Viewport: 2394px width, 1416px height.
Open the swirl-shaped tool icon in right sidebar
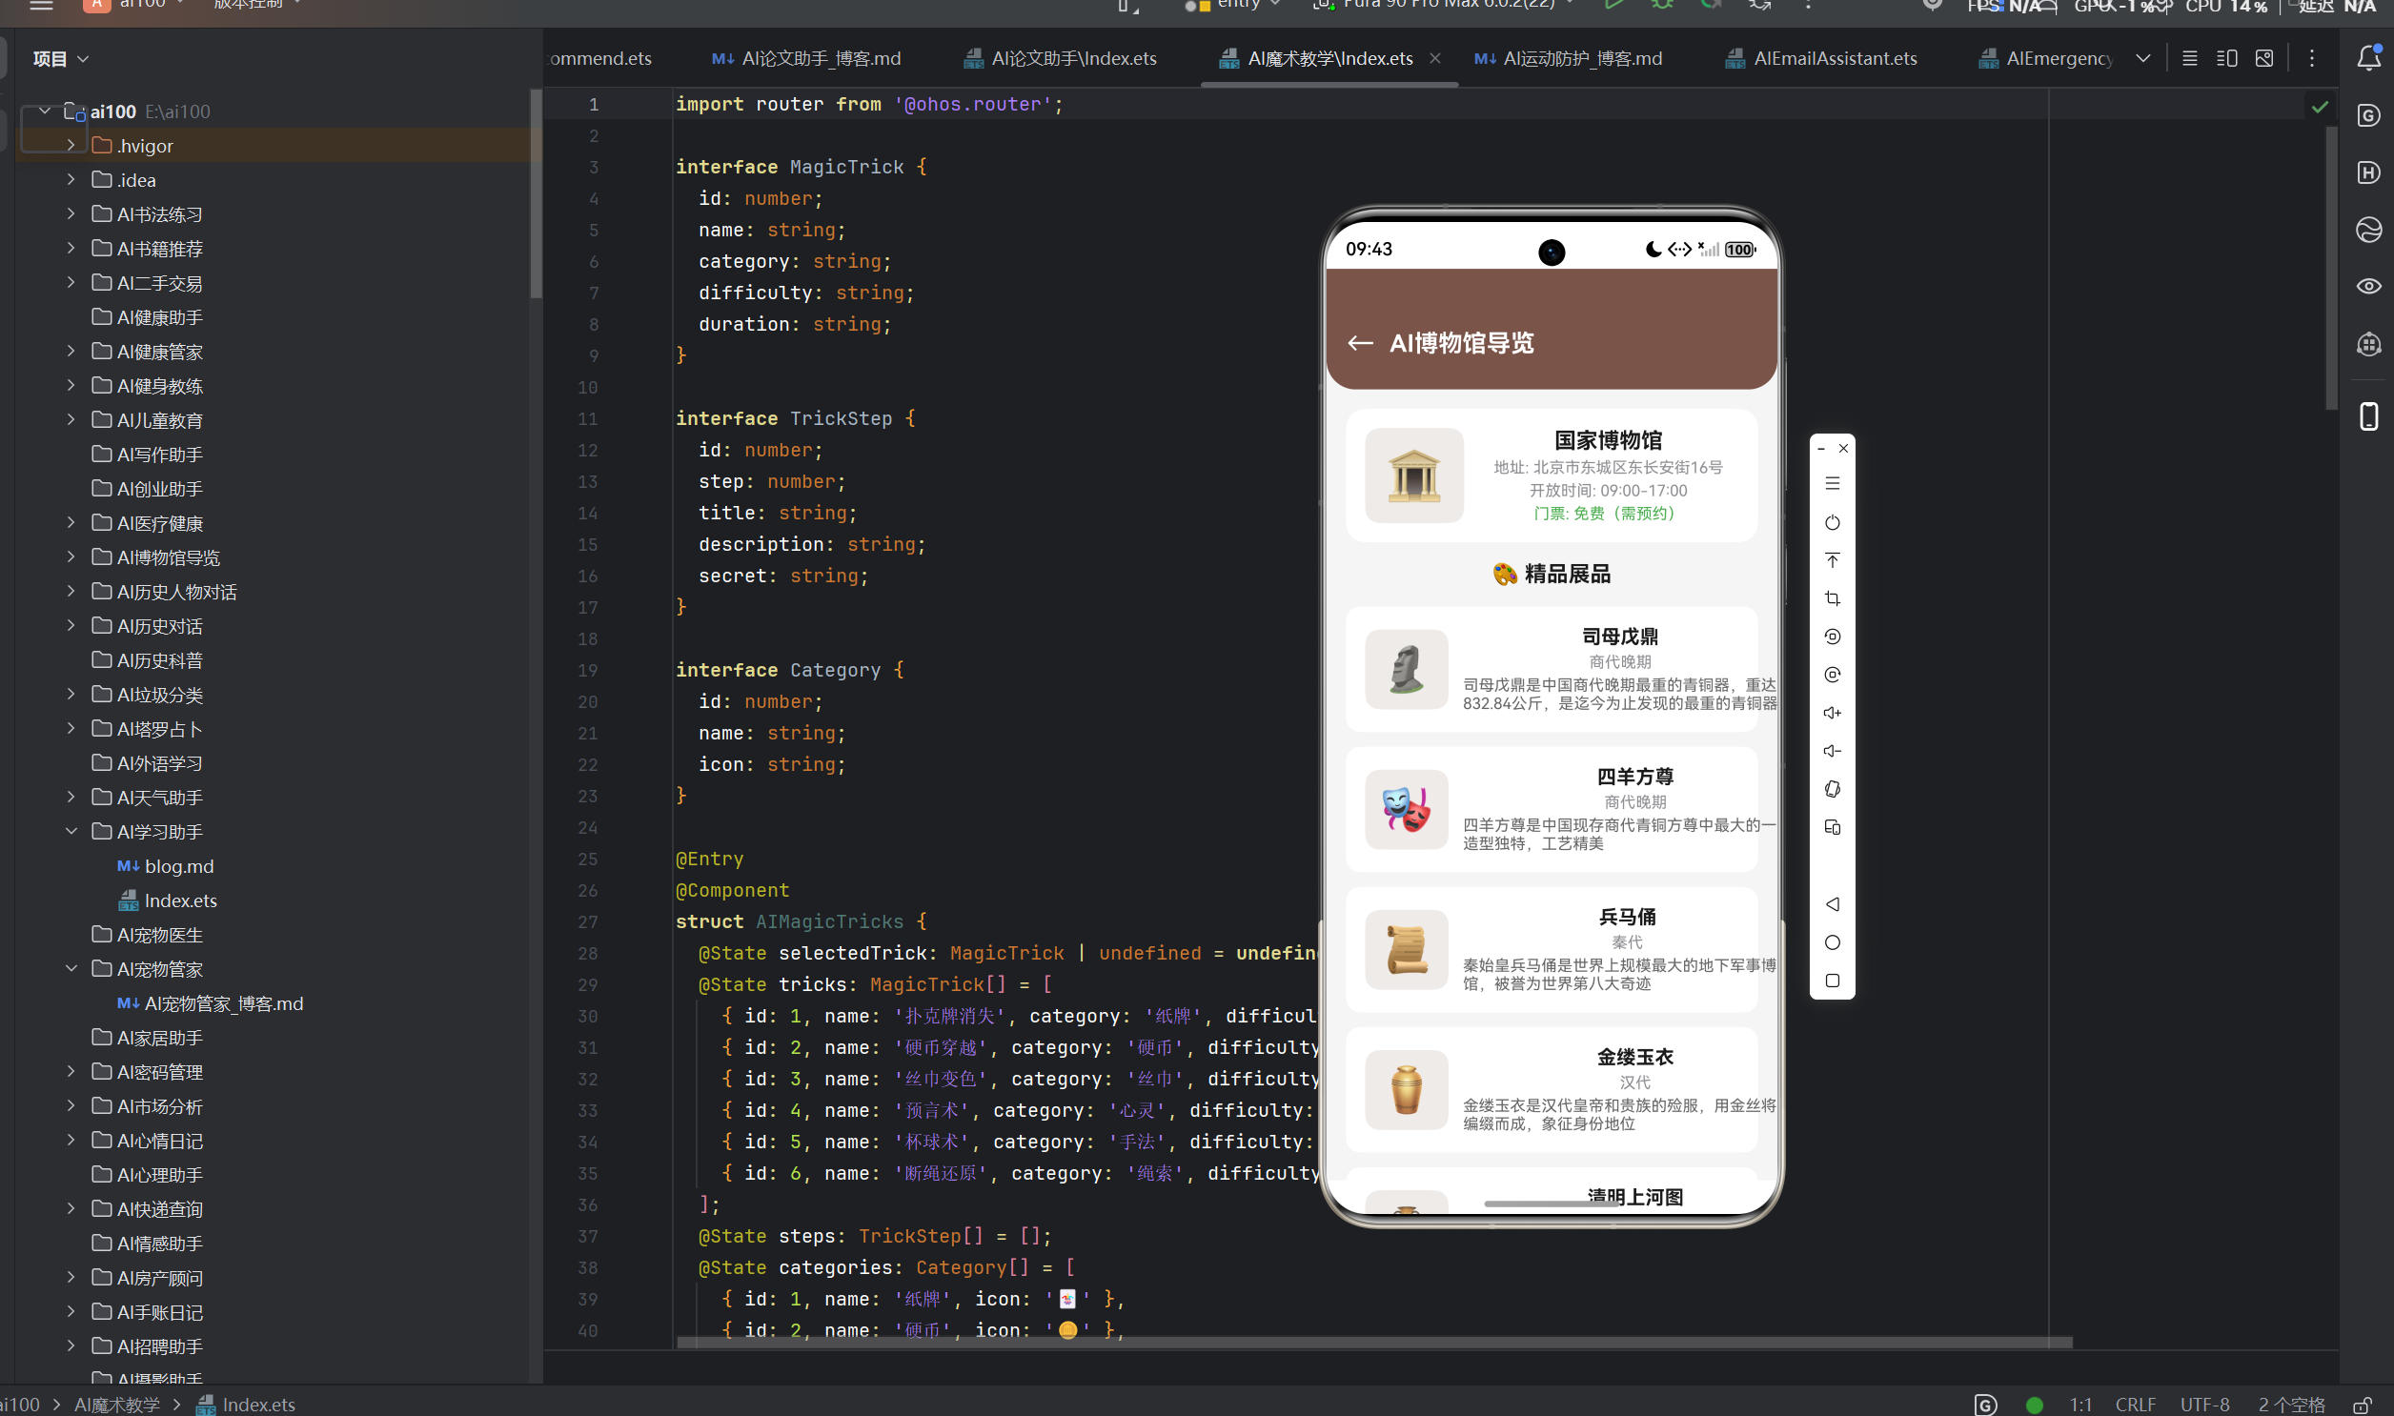pos(2368,230)
